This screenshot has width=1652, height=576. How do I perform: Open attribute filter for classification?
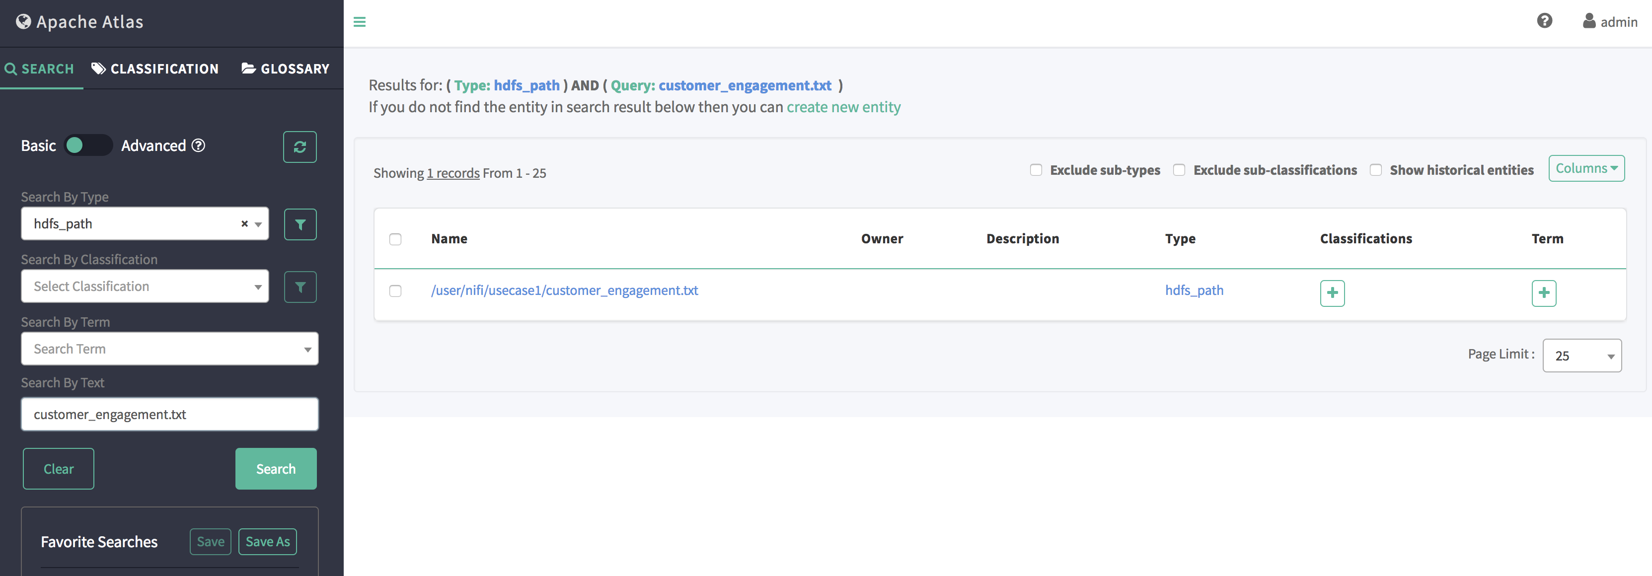coord(300,287)
